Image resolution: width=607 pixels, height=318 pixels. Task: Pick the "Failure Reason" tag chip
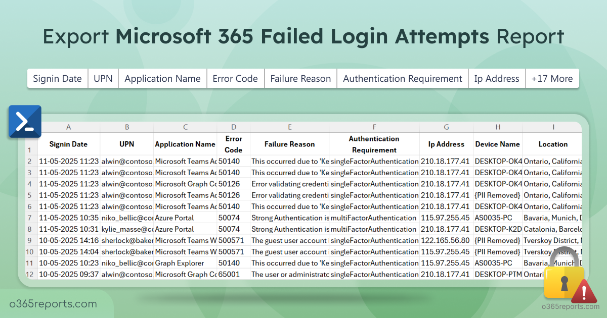(300, 79)
